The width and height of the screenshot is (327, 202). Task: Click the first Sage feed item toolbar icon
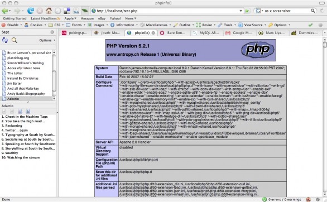[4, 111]
